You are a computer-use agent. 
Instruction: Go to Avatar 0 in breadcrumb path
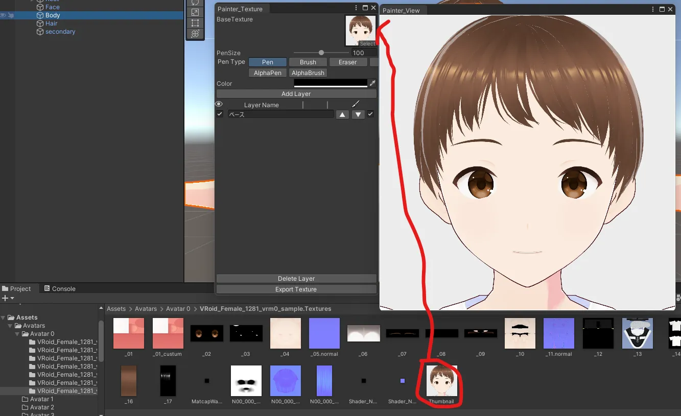(x=178, y=309)
